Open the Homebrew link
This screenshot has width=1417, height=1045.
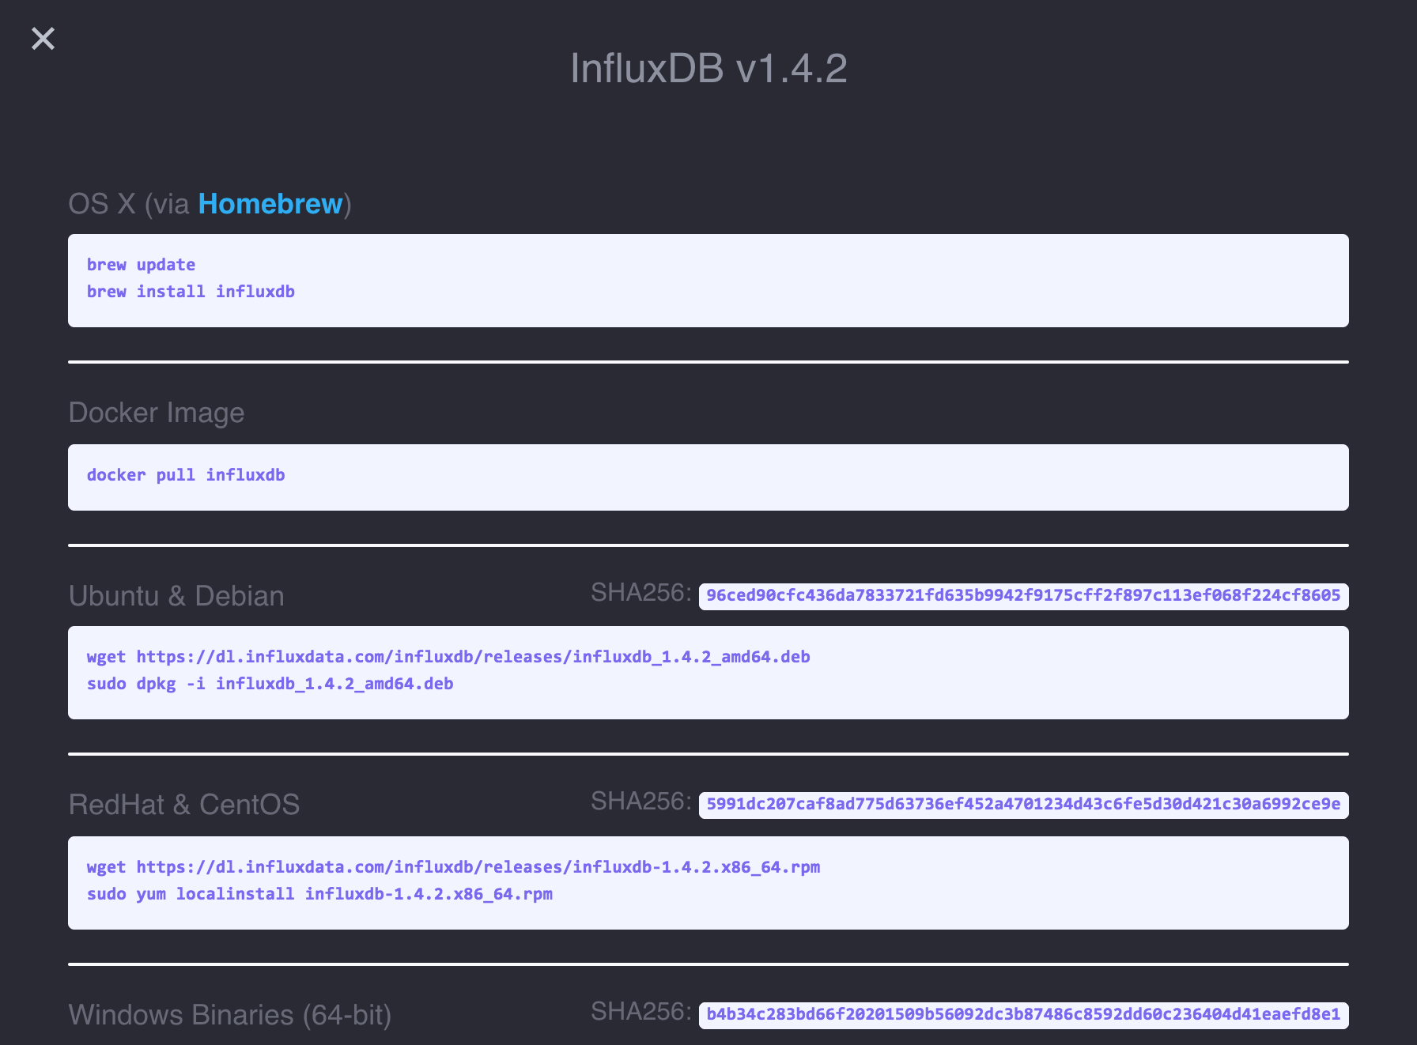[270, 204]
